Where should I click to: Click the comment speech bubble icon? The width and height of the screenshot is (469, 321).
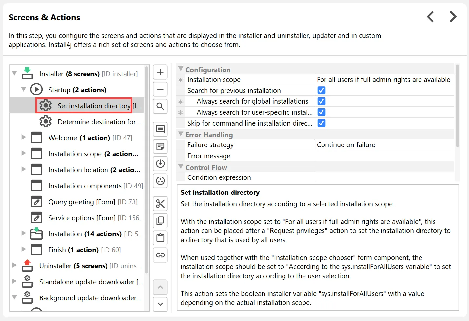pyautogui.click(x=160, y=129)
